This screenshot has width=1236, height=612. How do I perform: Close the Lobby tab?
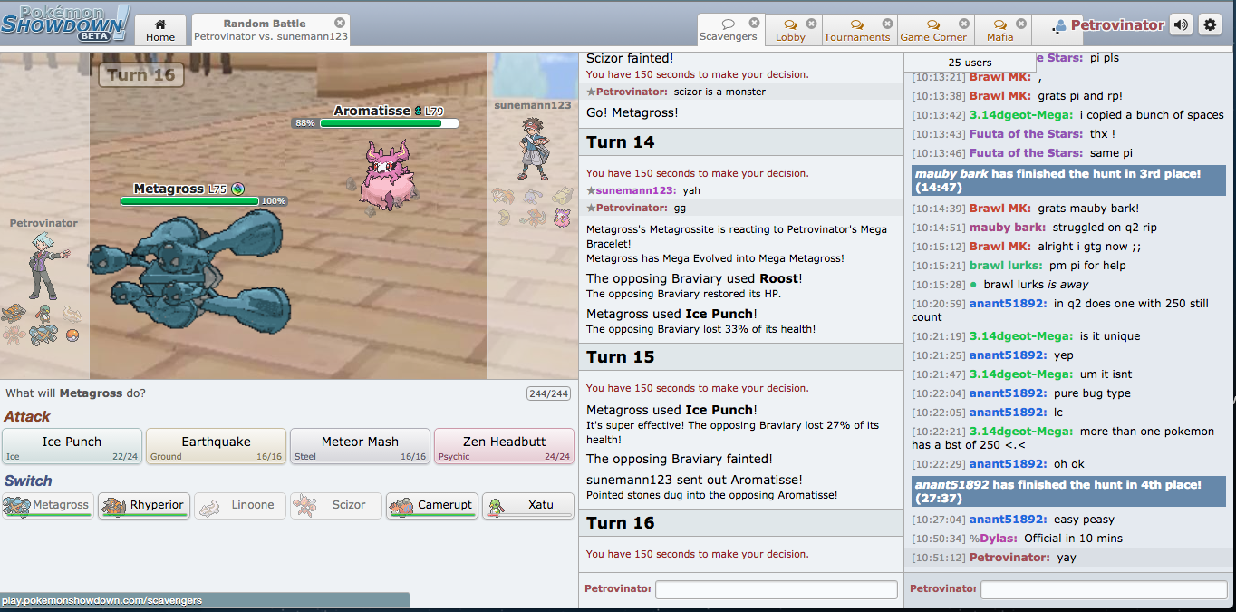click(811, 24)
